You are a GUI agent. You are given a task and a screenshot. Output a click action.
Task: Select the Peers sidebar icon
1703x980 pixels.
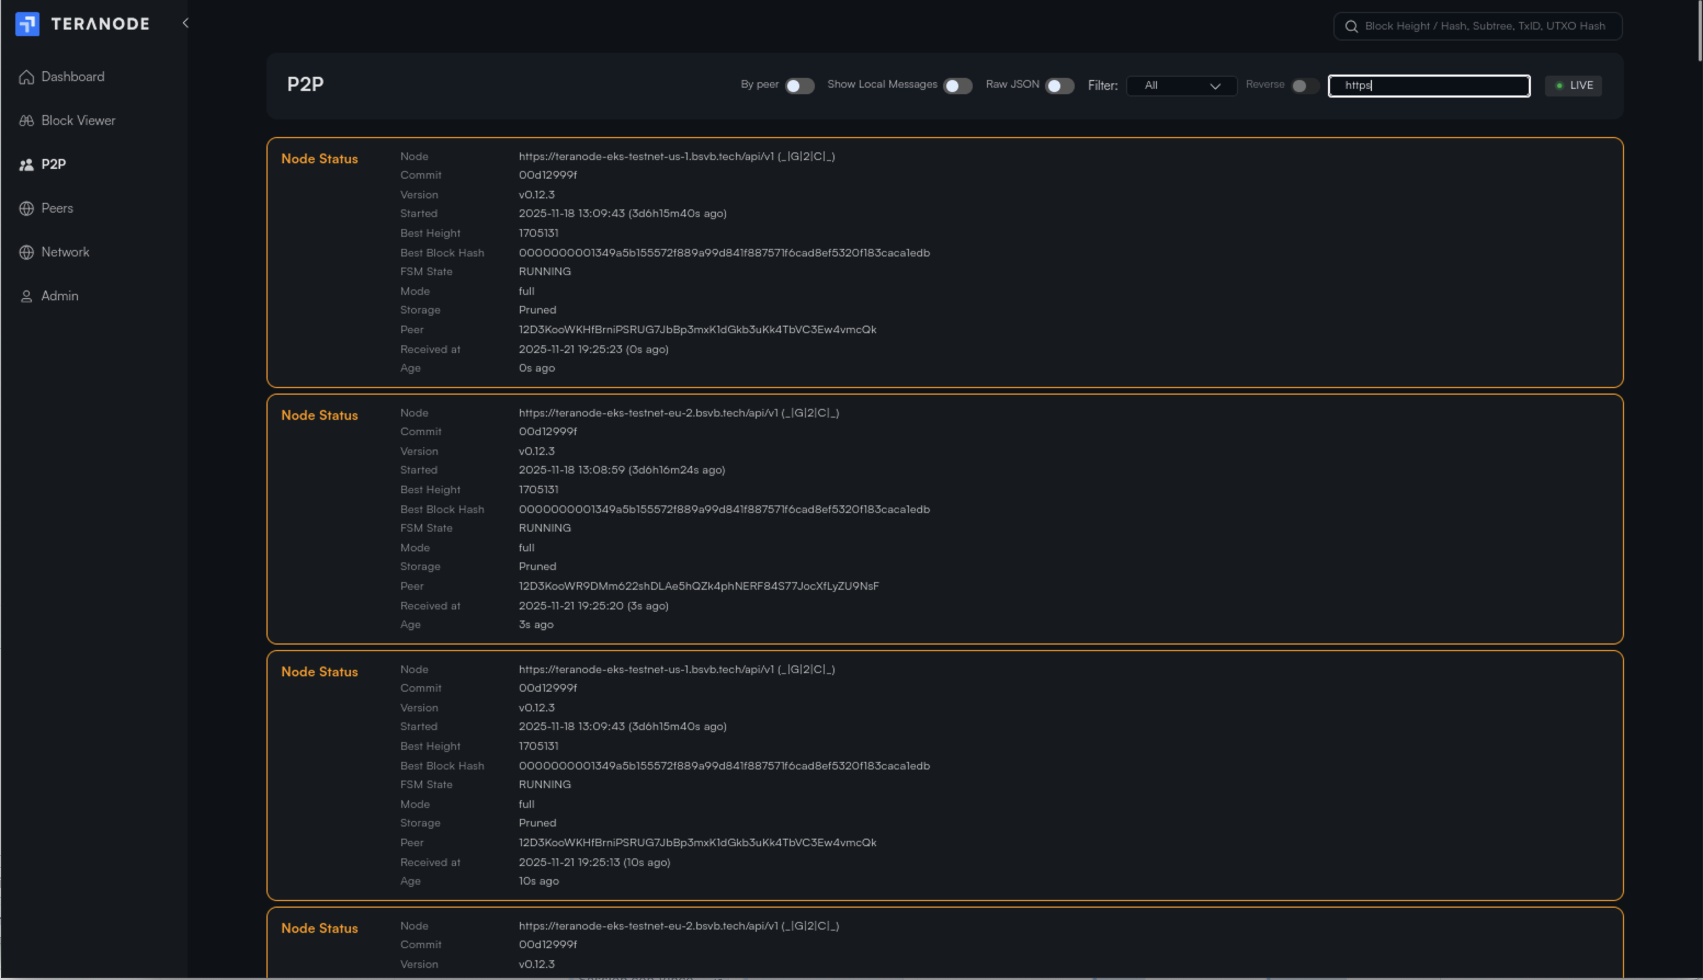click(x=27, y=207)
